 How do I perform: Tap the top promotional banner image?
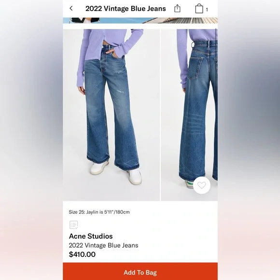point(140,21)
